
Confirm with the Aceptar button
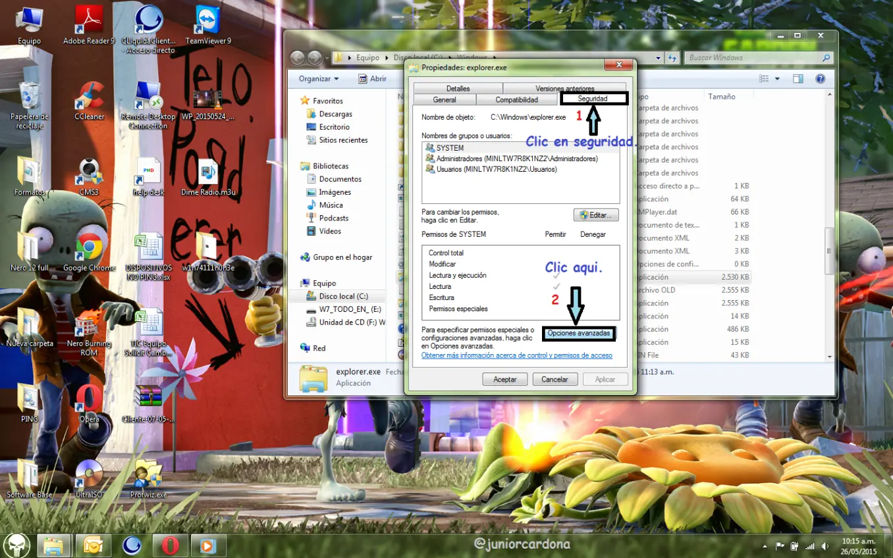pyautogui.click(x=505, y=379)
